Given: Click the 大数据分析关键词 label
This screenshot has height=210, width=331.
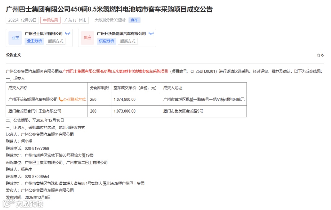Looking at the screenshot, I should pos(110,20).
